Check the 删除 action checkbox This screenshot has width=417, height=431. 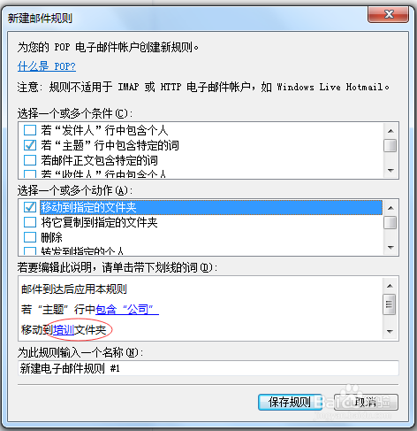tap(30, 237)
